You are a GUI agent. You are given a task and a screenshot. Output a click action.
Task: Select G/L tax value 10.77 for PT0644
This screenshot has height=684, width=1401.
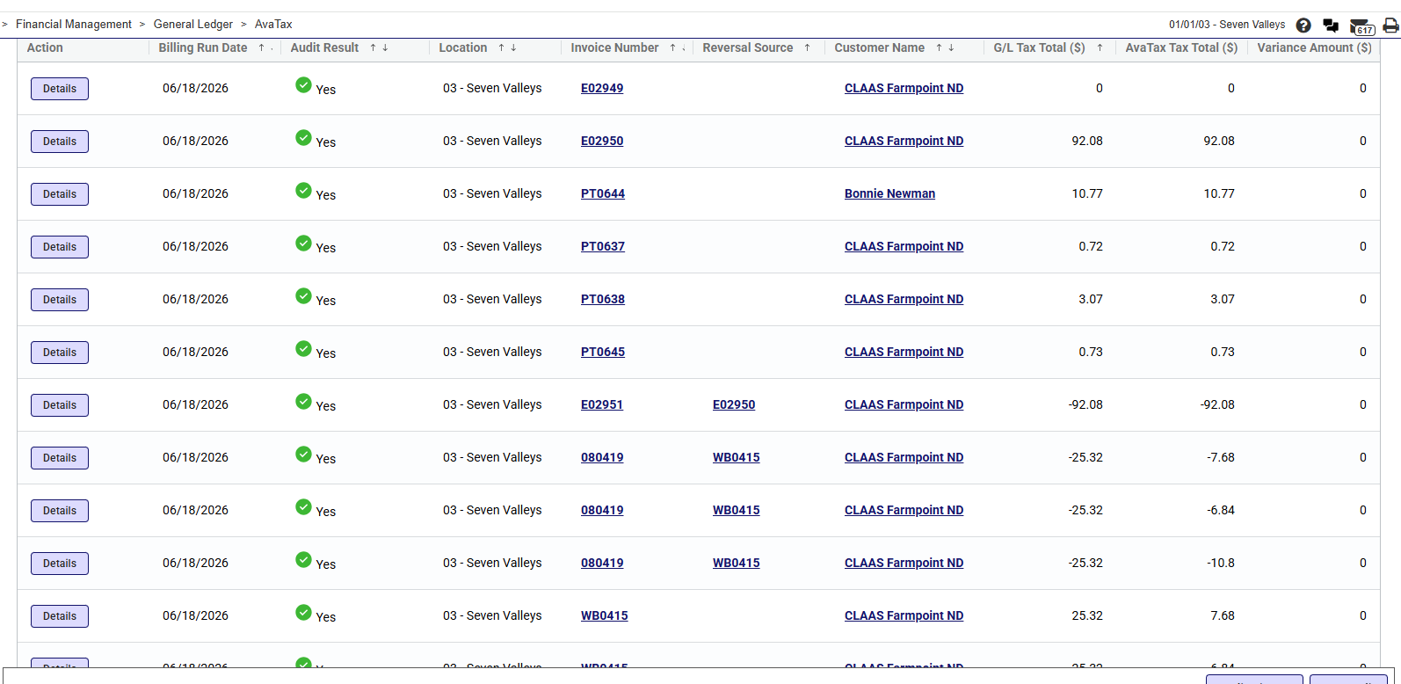pos(1087,194)
